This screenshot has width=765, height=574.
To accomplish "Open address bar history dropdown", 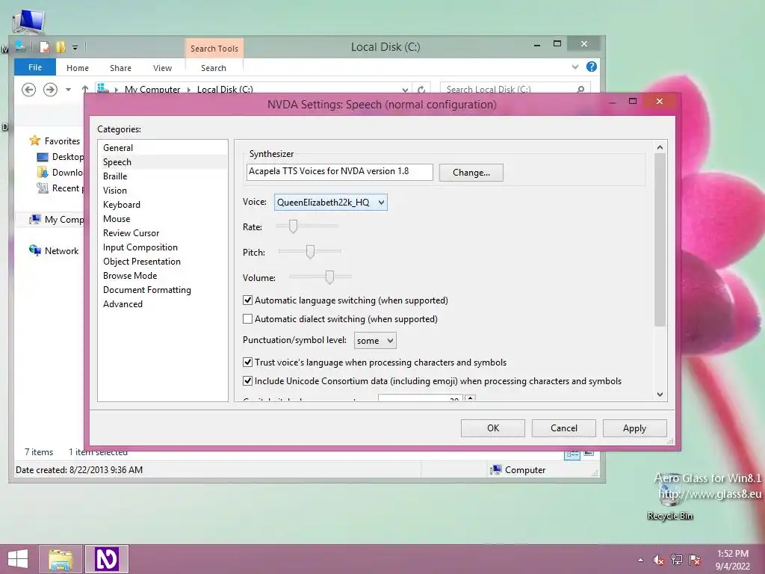I will pyautogui.click(x=405, y=90).
